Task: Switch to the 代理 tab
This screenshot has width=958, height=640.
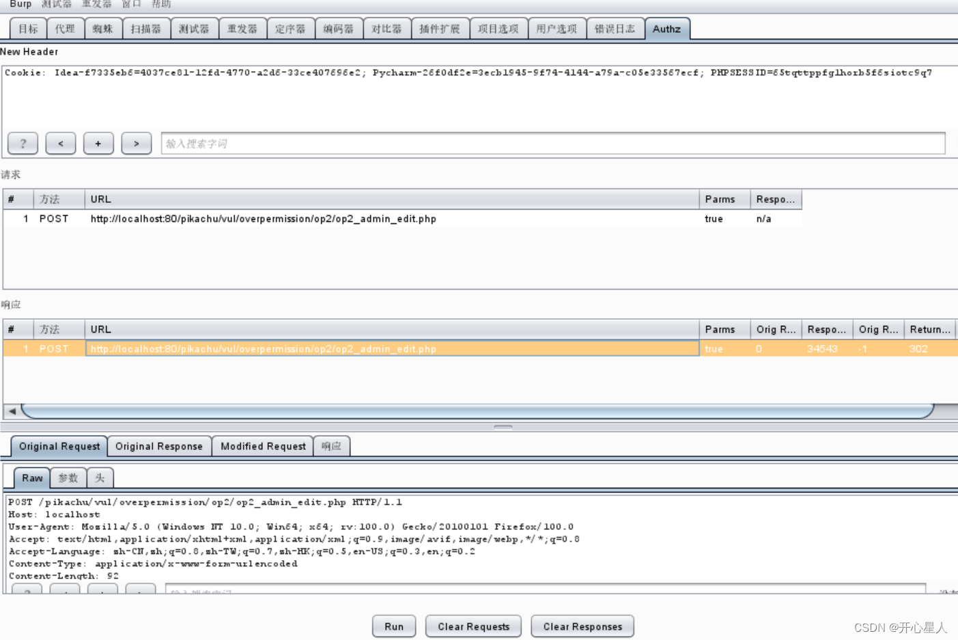Action: pyautogui.click(x=66, y=29)
